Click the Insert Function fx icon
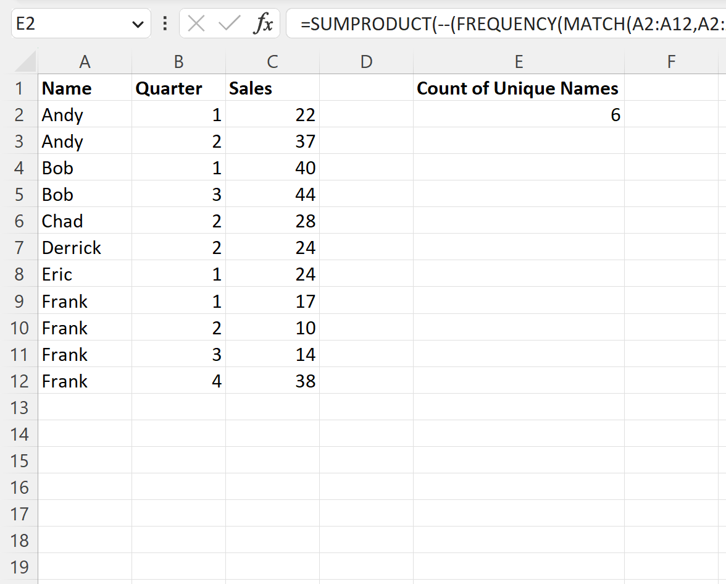Image resolution: width=726 pixels, height=584 pixels. coord(264,23)
